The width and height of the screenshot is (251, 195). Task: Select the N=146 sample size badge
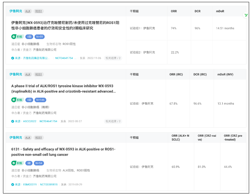[40, 100]
